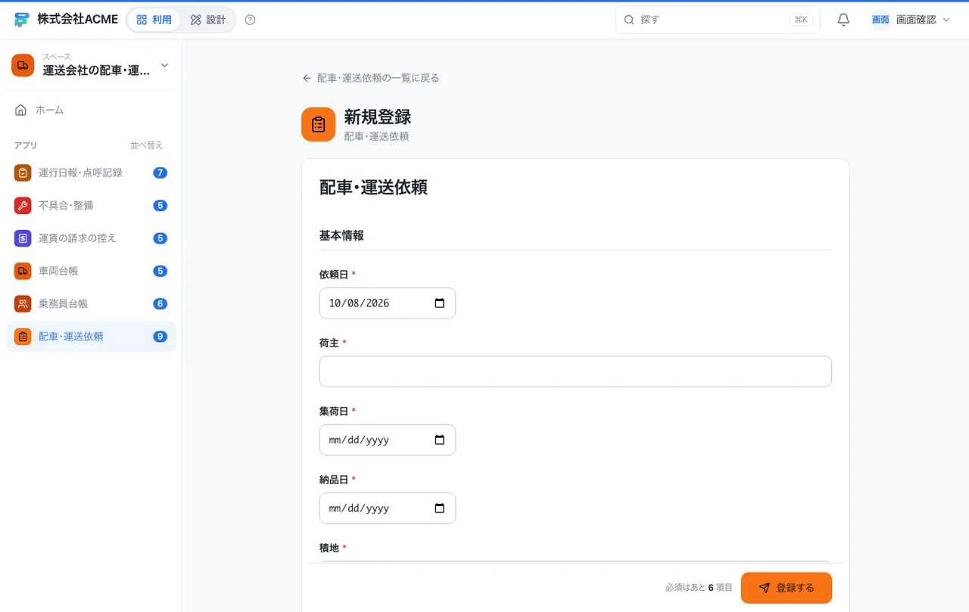Click the 配車・運送依頼 sidebar clipboard icon
Screen dimensions: 969x612
tap(23, 337)
